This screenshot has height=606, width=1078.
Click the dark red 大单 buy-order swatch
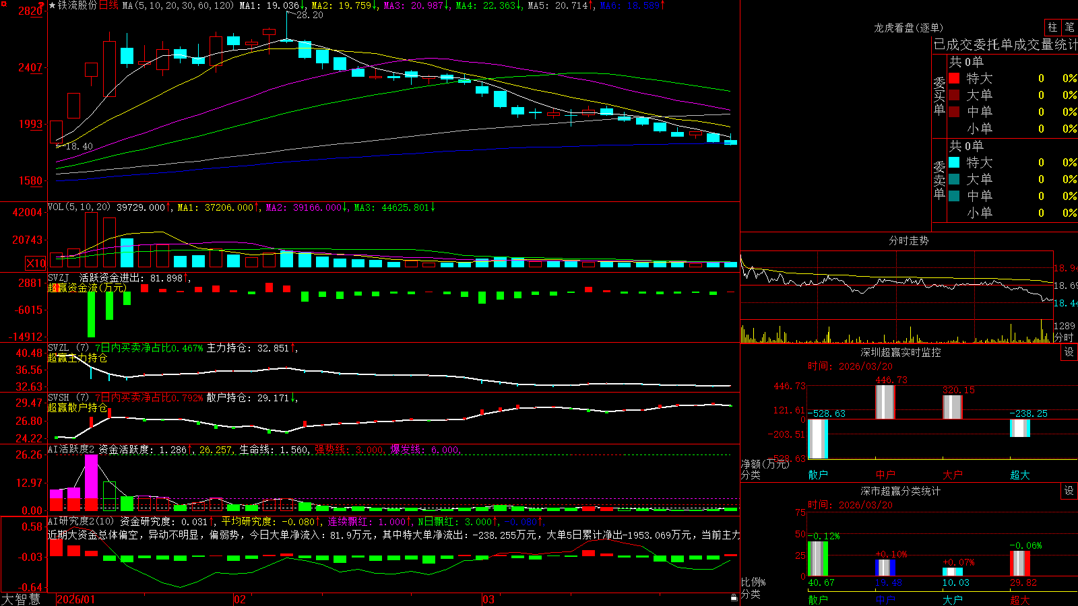click(954, 95)
